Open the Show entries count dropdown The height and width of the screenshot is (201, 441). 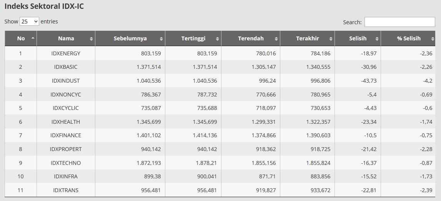point(30,22)
